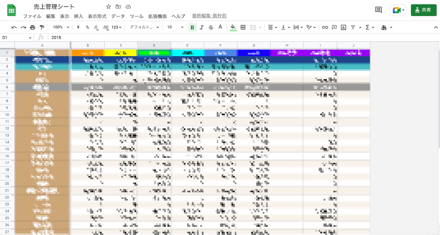This screenshot has height=235, width=440.
Task: Click 最終編集: 数秒前 link
Action: tap(209, 16)
